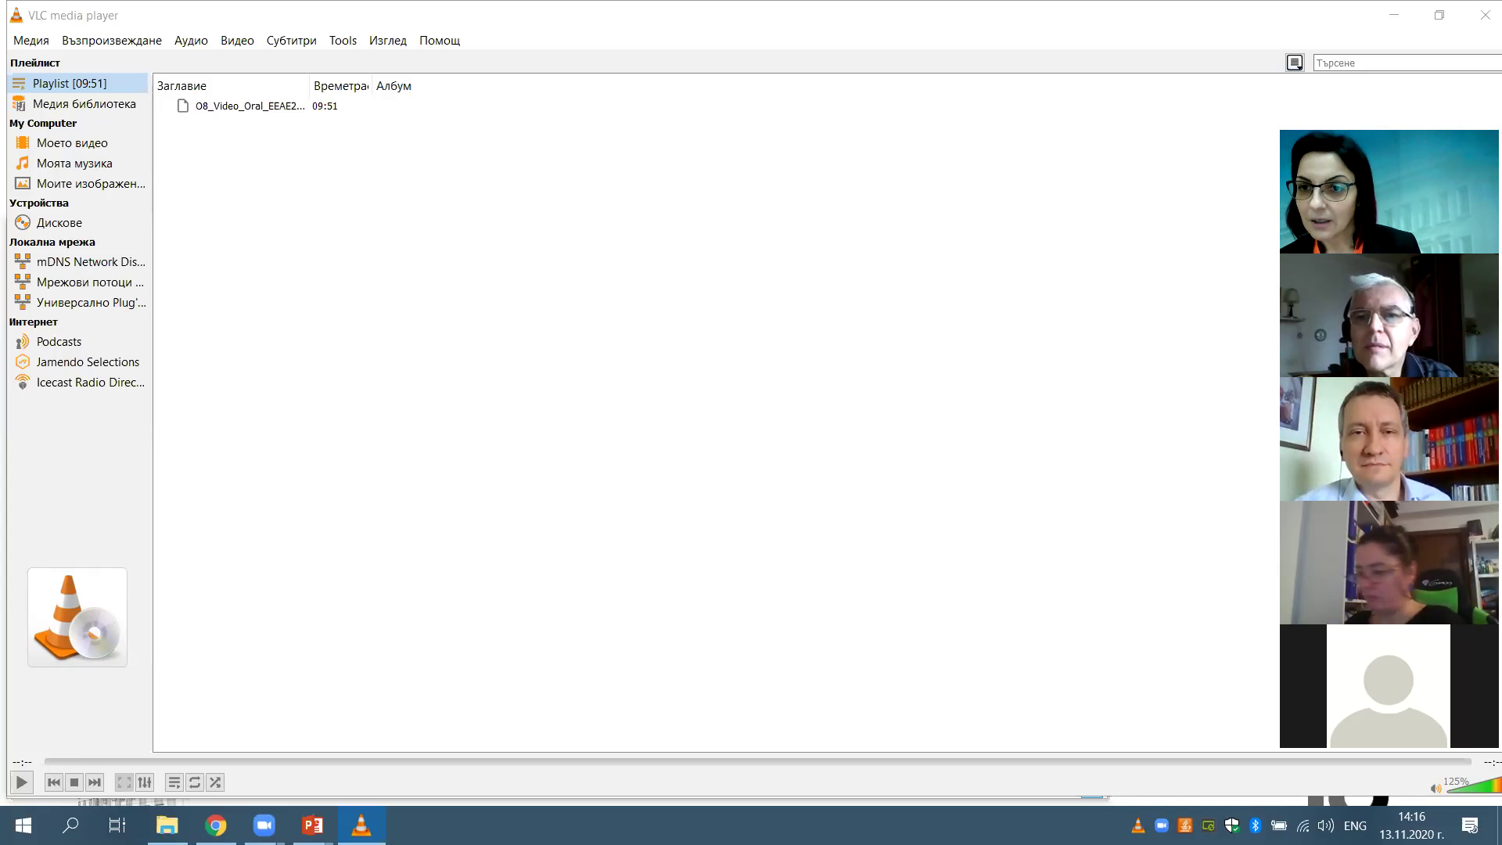Open extended settings equalizer icon
This screenshot has height=845, width=1502.
click(x=145, y=782)
